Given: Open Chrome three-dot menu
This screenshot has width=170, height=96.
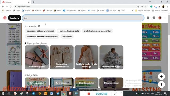Looking at the screenshot, I should (x=167, y=6).
